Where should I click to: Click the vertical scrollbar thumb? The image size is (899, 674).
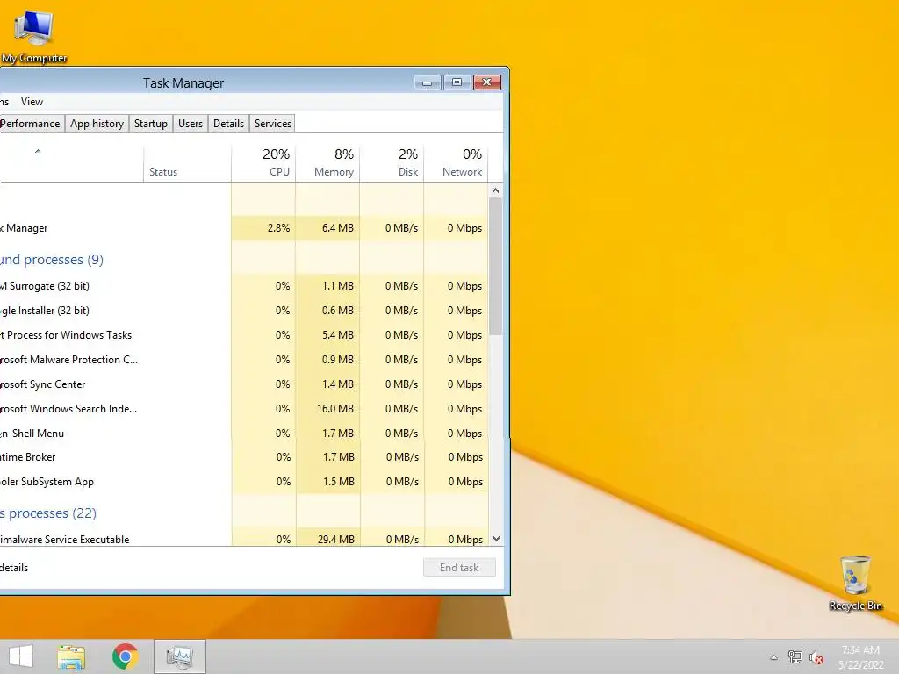click(x=496, y=267)
